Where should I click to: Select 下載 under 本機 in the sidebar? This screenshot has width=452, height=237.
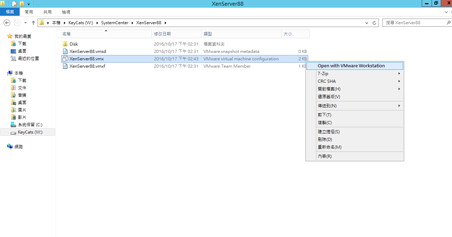[x=22, y=80]
